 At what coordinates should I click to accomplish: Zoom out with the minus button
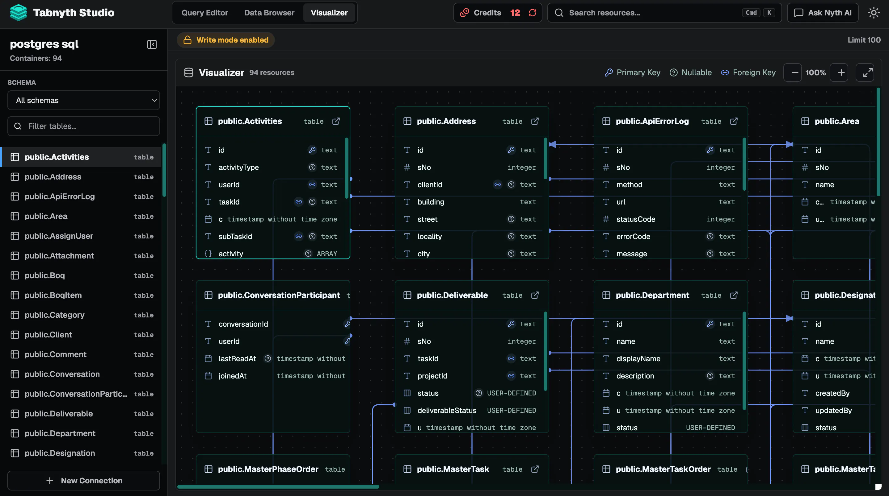(x=792, y=73)
